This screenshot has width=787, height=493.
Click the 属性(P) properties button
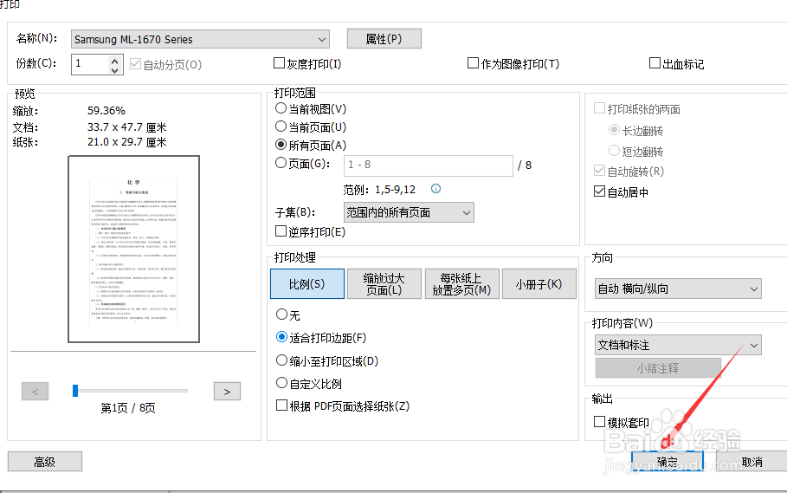tap(384, 39)
